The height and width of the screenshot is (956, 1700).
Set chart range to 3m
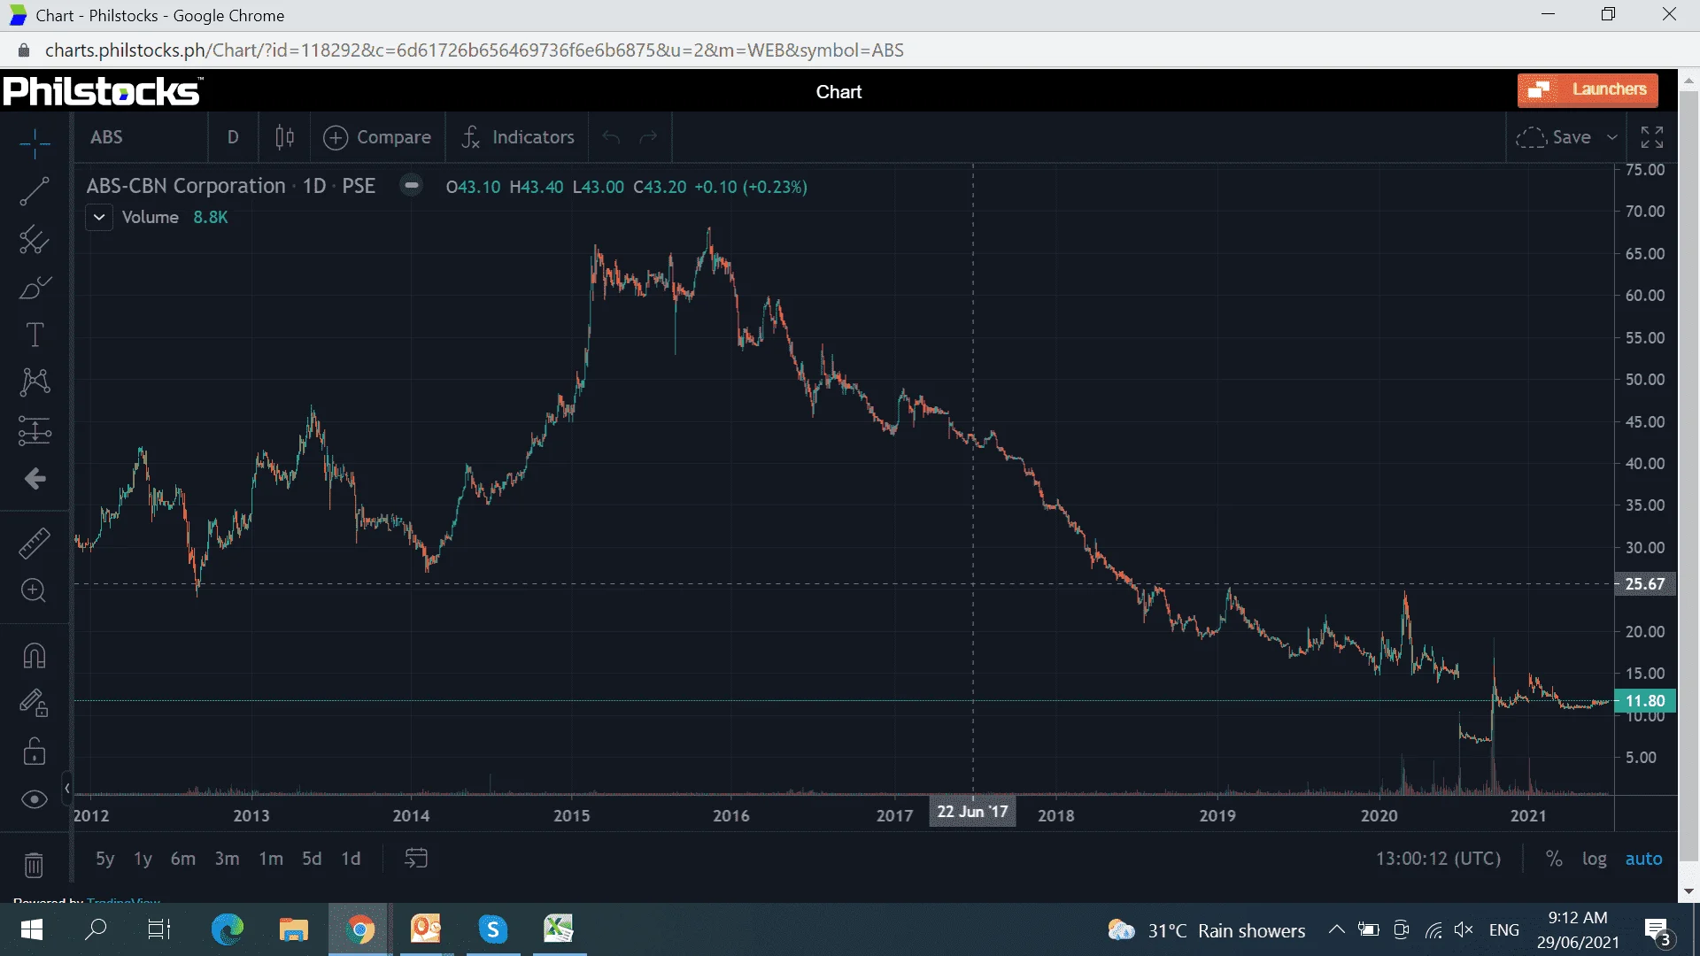[x=227, y=859]
